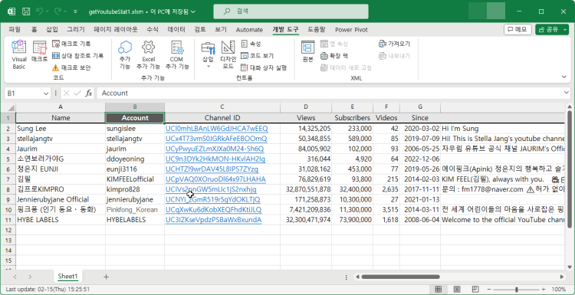575x295 pixels.
Task: Switch to the Automate tab
Action: click(249, 30)
